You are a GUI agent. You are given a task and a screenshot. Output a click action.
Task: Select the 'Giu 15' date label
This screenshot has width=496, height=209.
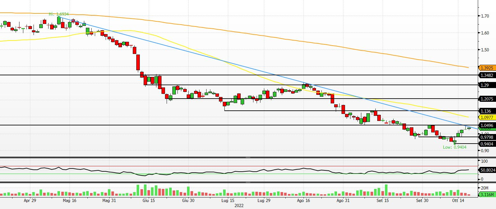coord(149,201)
